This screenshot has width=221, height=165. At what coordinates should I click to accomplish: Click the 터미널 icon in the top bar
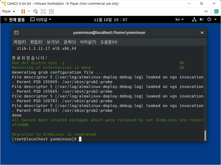(x=32, y=19)
